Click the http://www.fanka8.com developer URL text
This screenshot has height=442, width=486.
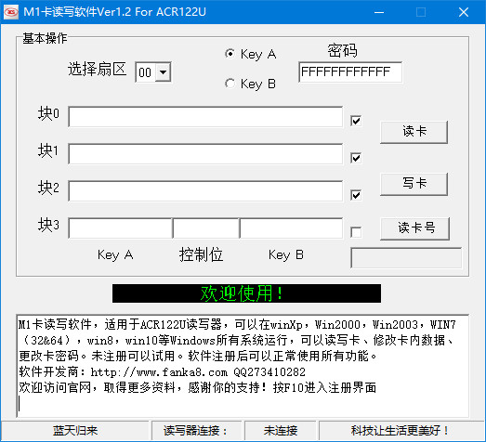click(x=159, y=371)
